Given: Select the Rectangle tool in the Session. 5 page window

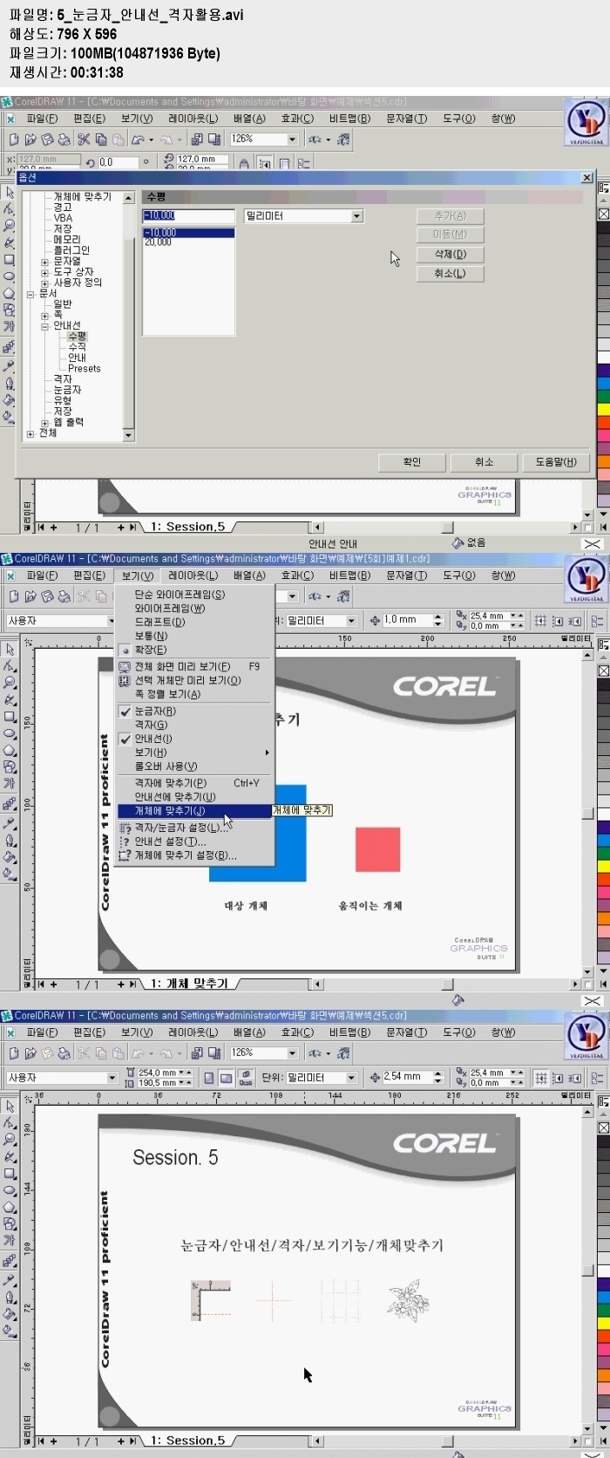Looking at the screenshot, I should pyautogui.click(x=10, y=1174).
